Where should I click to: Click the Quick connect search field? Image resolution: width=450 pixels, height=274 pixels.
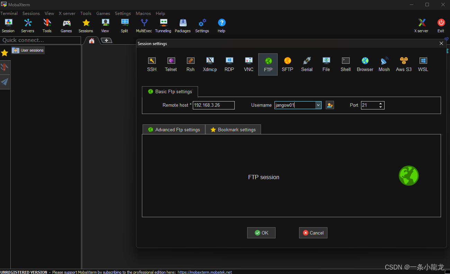click(40, 40)
